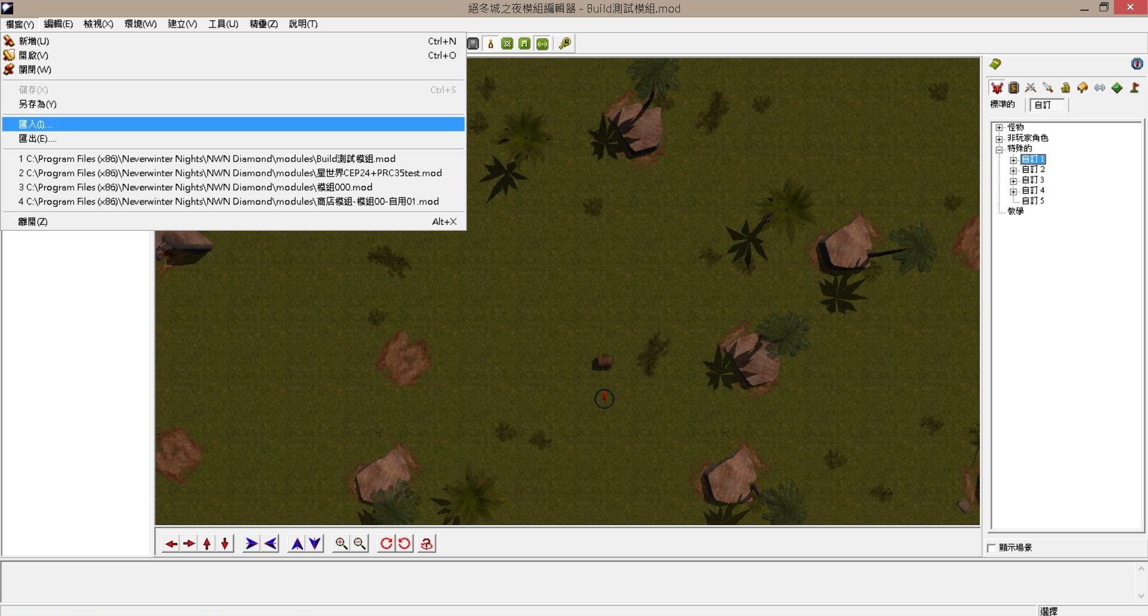
Task: Zoom out with the magnifier minus
Action: coord(360,544)
